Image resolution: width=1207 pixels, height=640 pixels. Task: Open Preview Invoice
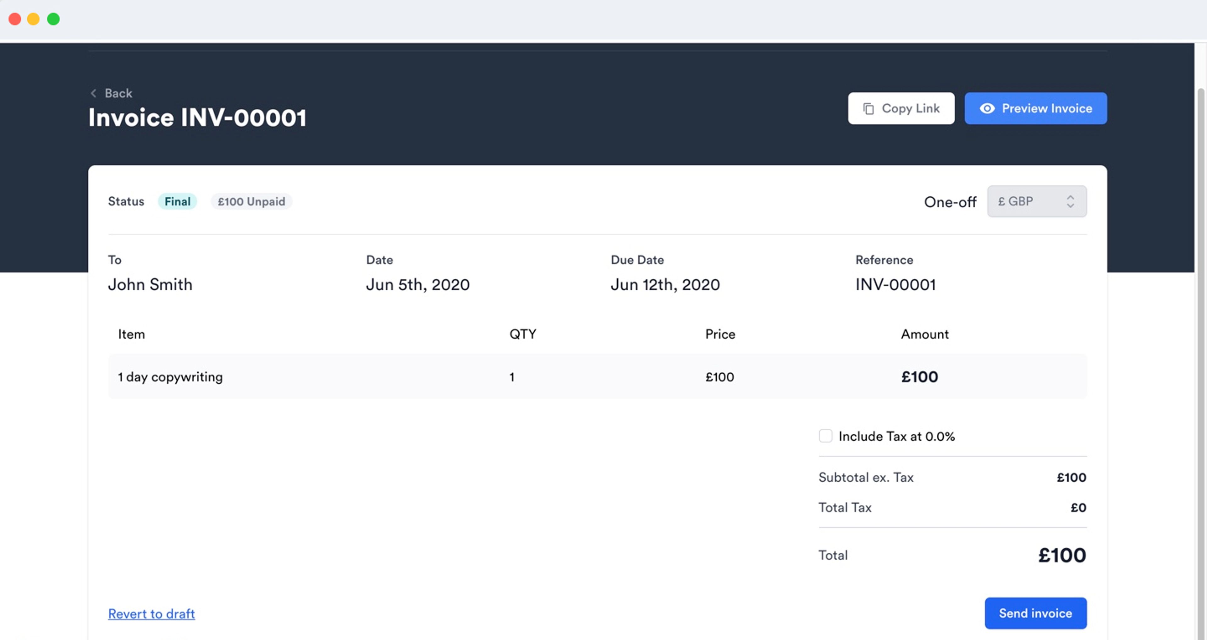point(1035,108)
